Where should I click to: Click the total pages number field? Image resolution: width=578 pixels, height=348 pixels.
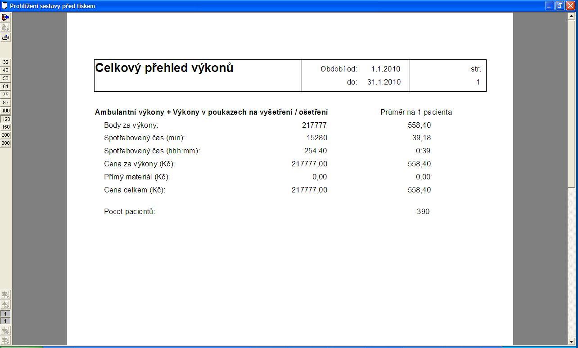[x=5, y=321]
